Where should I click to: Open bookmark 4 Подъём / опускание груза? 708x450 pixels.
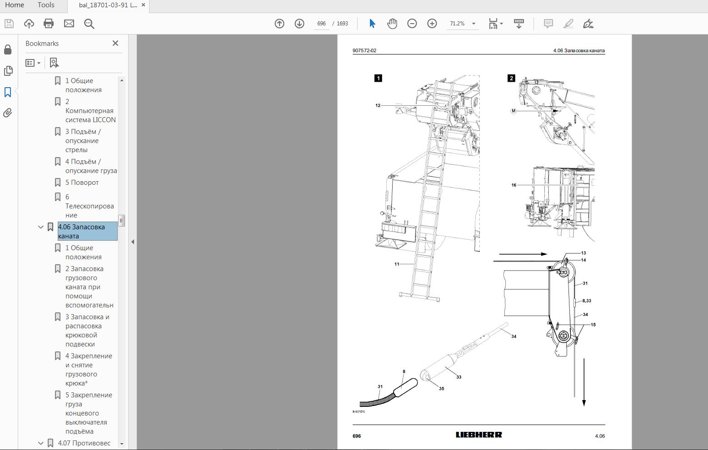pos(91,166)
